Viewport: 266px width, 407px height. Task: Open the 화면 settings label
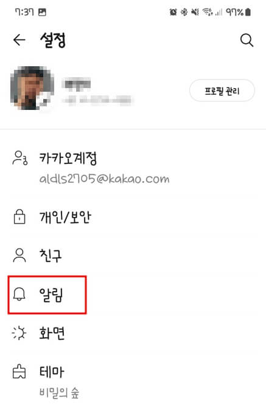52,333
